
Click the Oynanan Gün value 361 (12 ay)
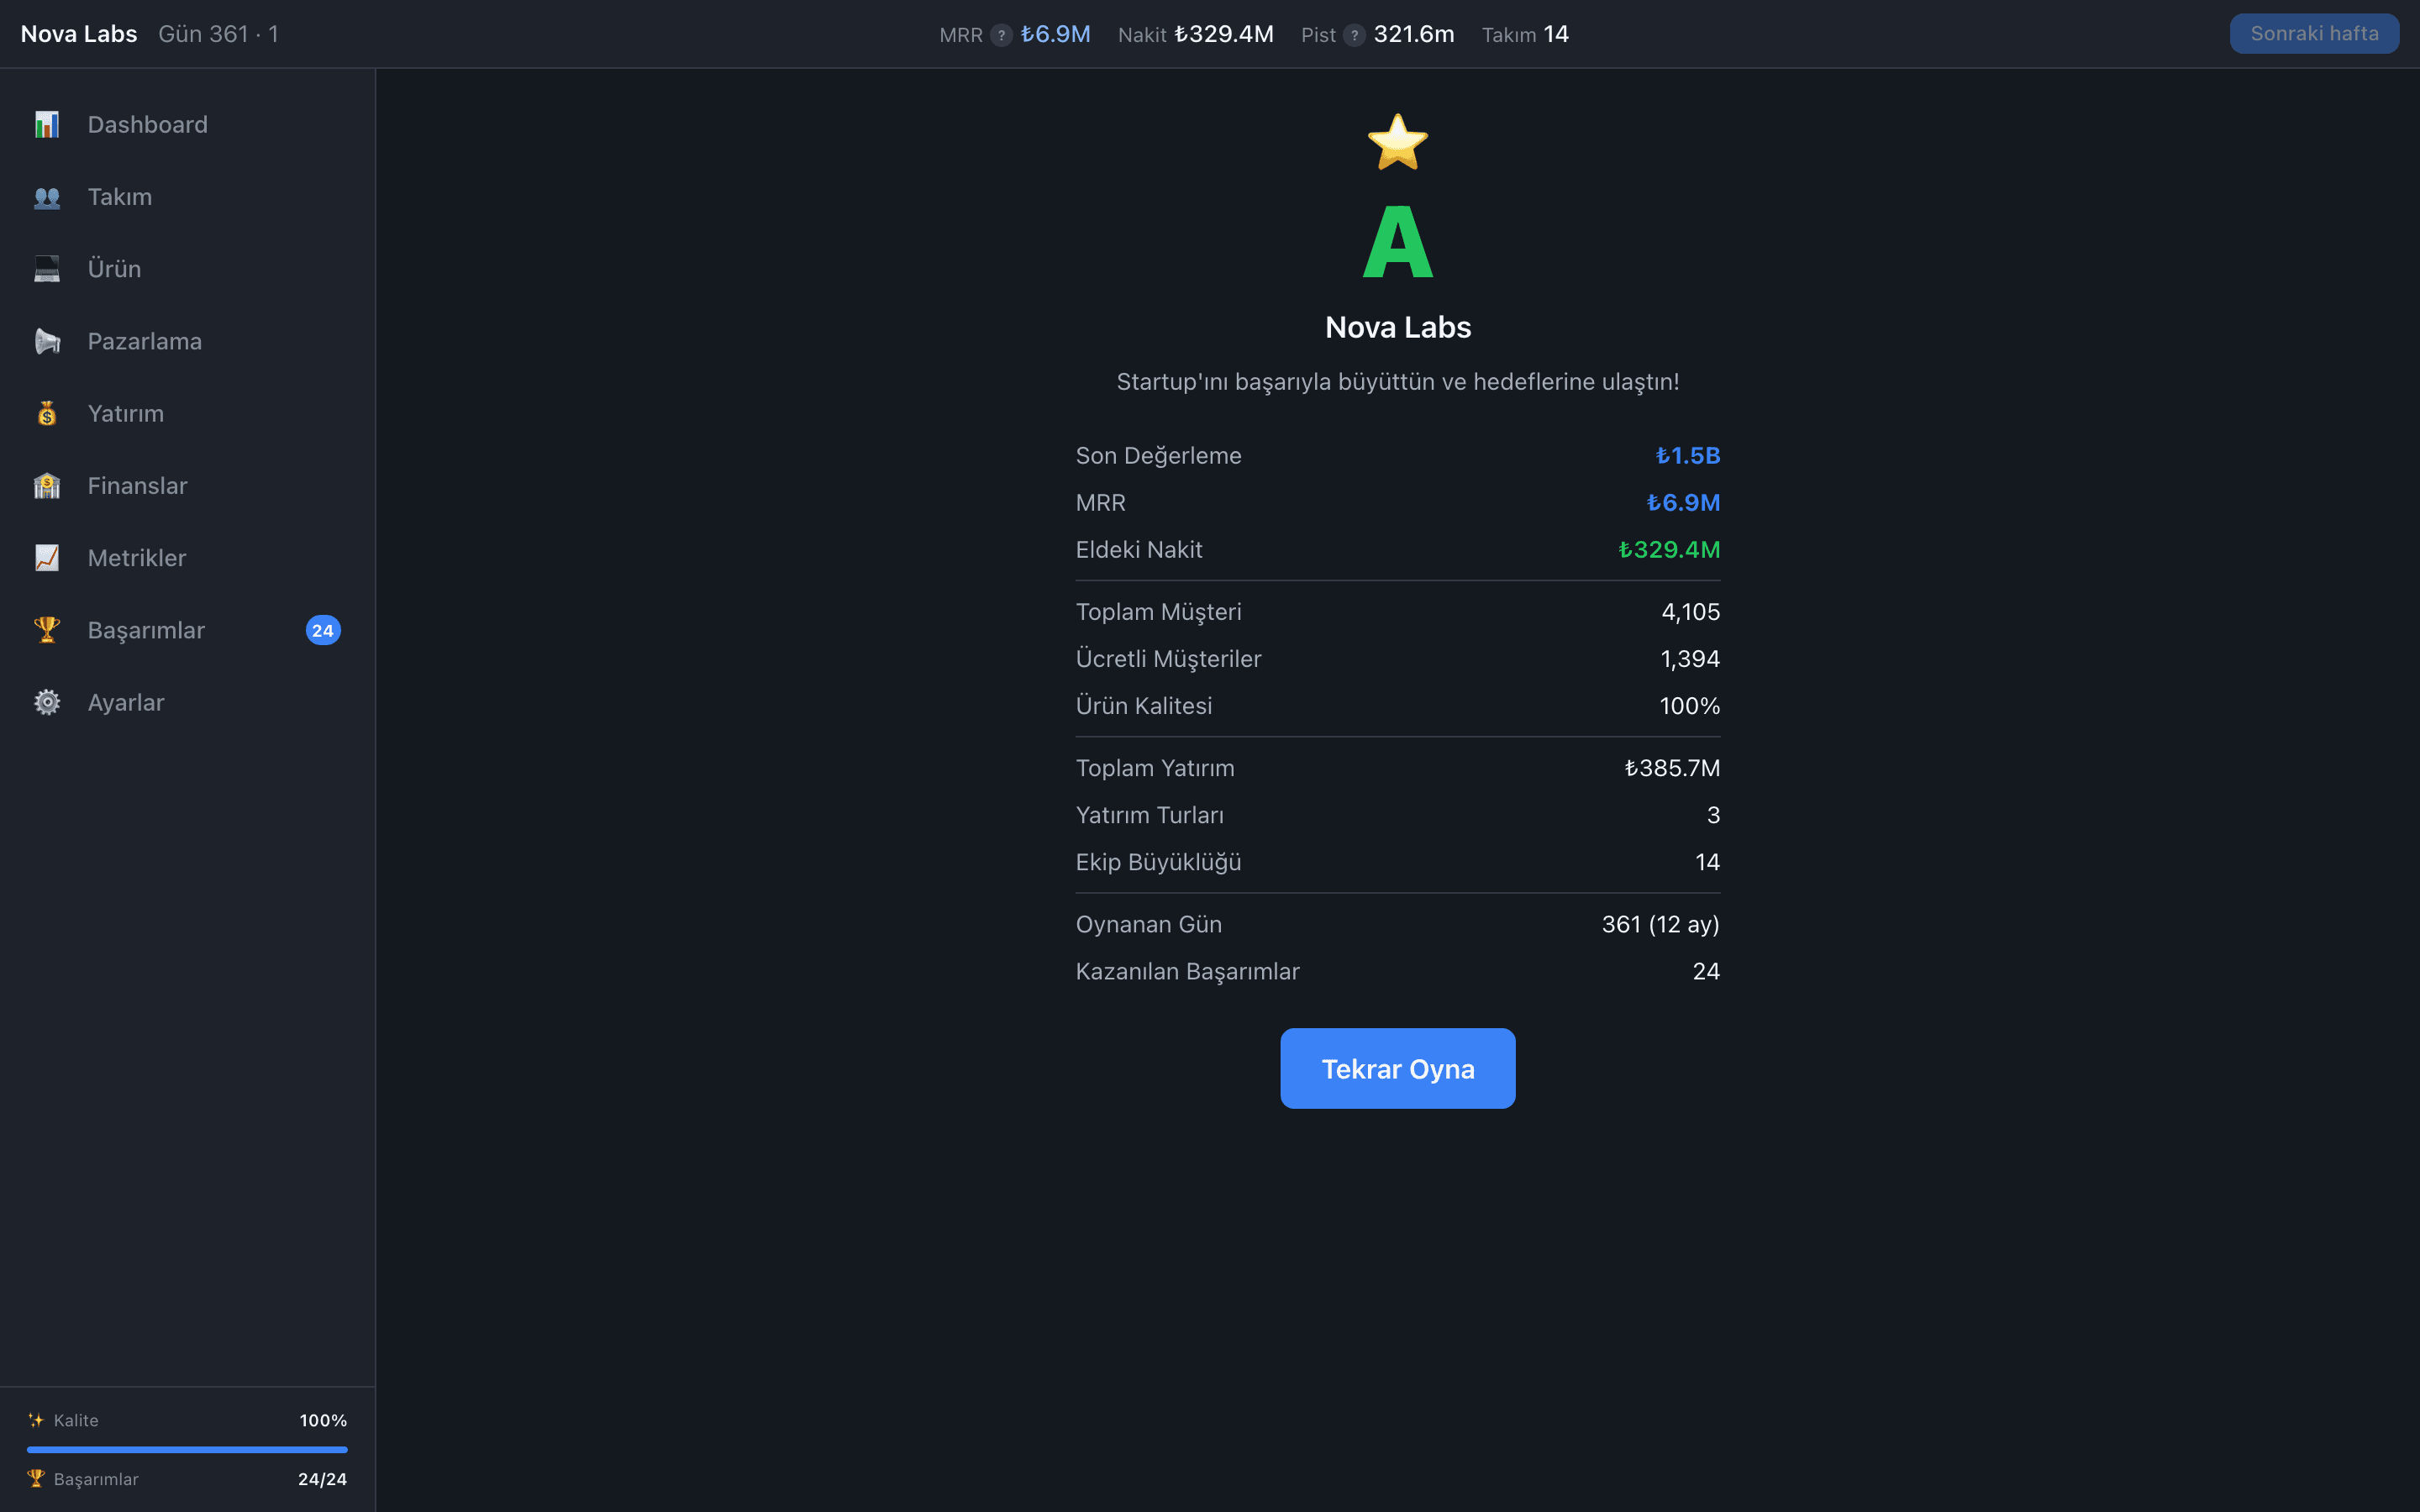(1660, 925)
